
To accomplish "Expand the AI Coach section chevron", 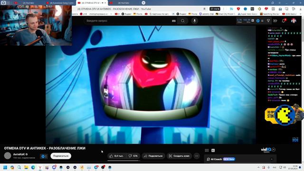I will pos(271,159).
